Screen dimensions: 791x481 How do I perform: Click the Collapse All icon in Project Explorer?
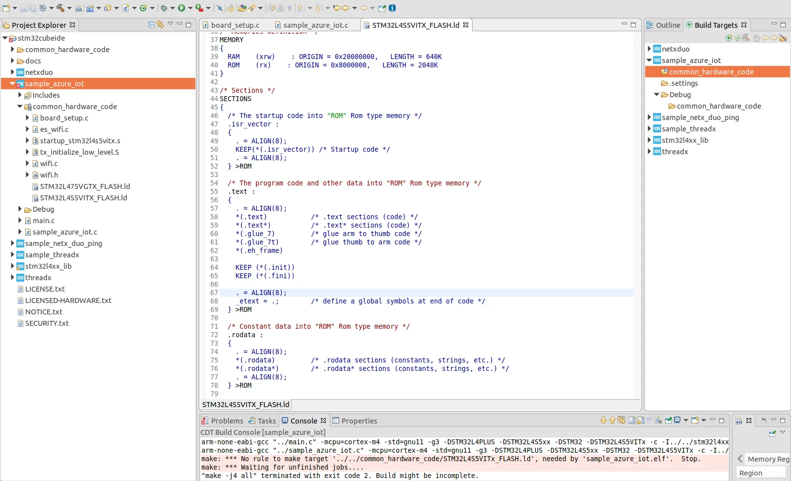pyautogui.click(x=151, y=24)
